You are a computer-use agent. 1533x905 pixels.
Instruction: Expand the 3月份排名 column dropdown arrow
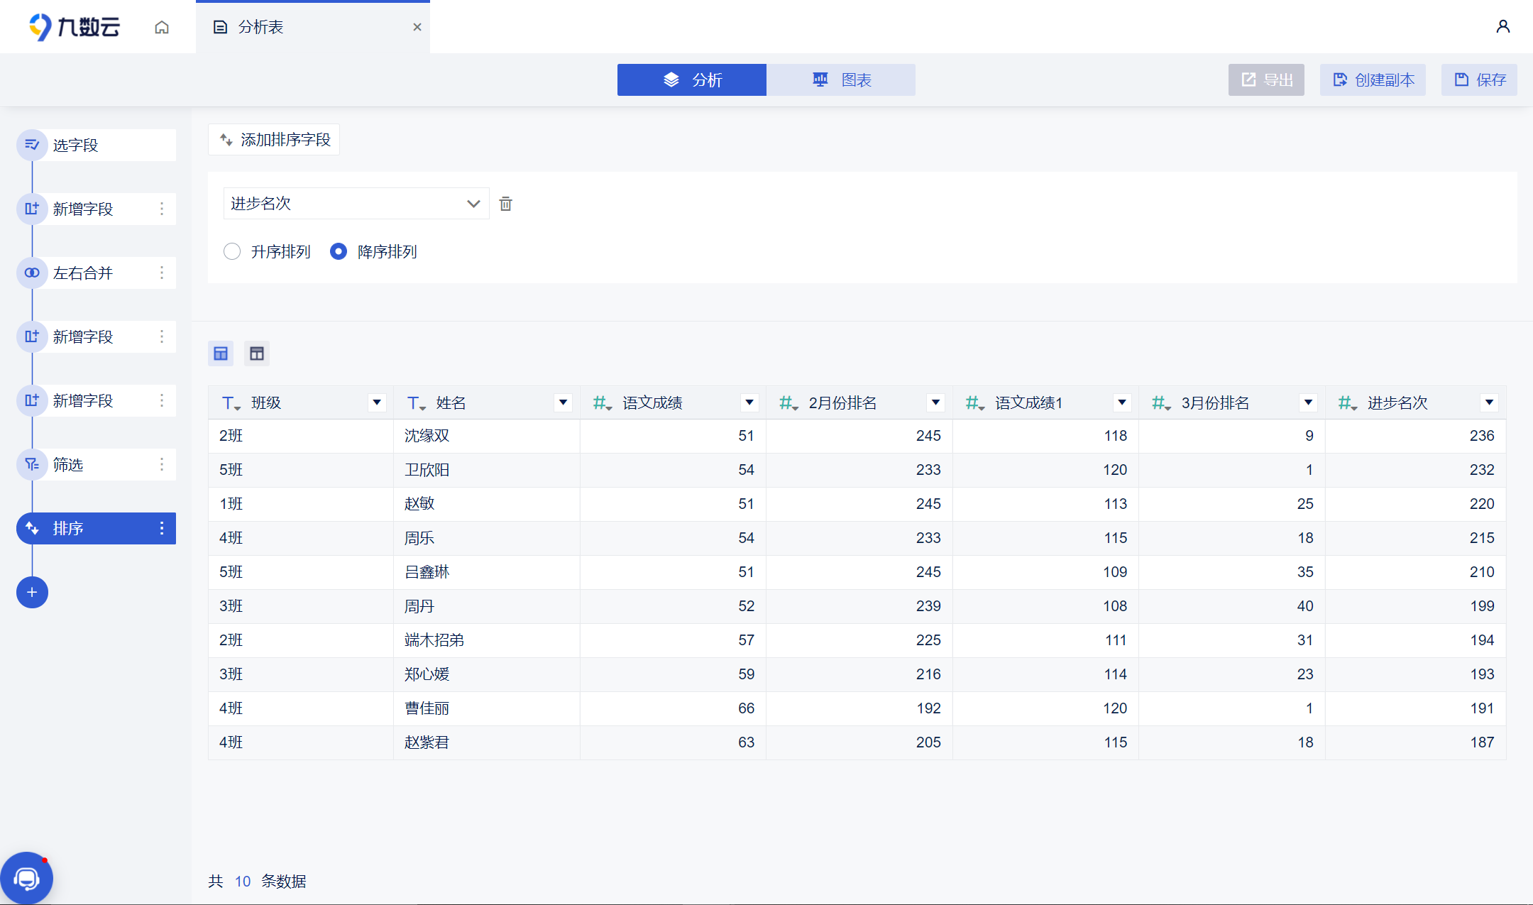(x=1308, y=402)
